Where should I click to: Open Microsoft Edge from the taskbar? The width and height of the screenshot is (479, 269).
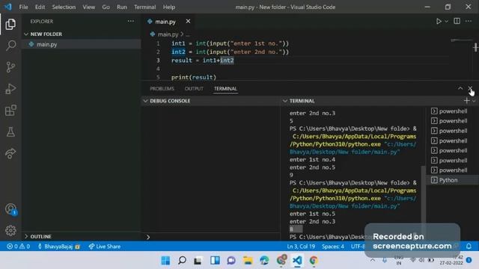[264, 261]
